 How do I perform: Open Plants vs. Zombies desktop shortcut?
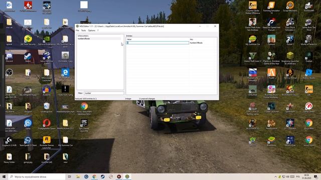click(271, 58)
